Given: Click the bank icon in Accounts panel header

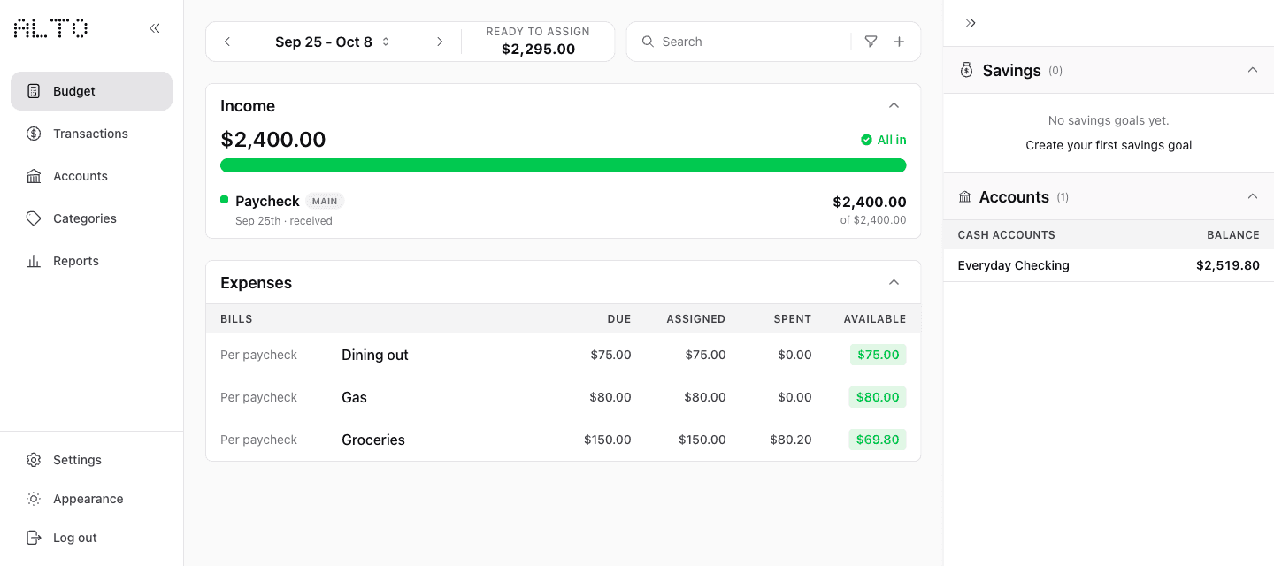Looking at the screenshot, I should click(x=964, y=197).
